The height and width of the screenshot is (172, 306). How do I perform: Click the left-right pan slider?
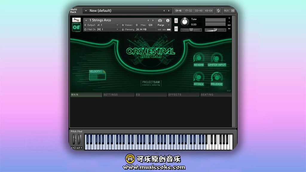191,30
